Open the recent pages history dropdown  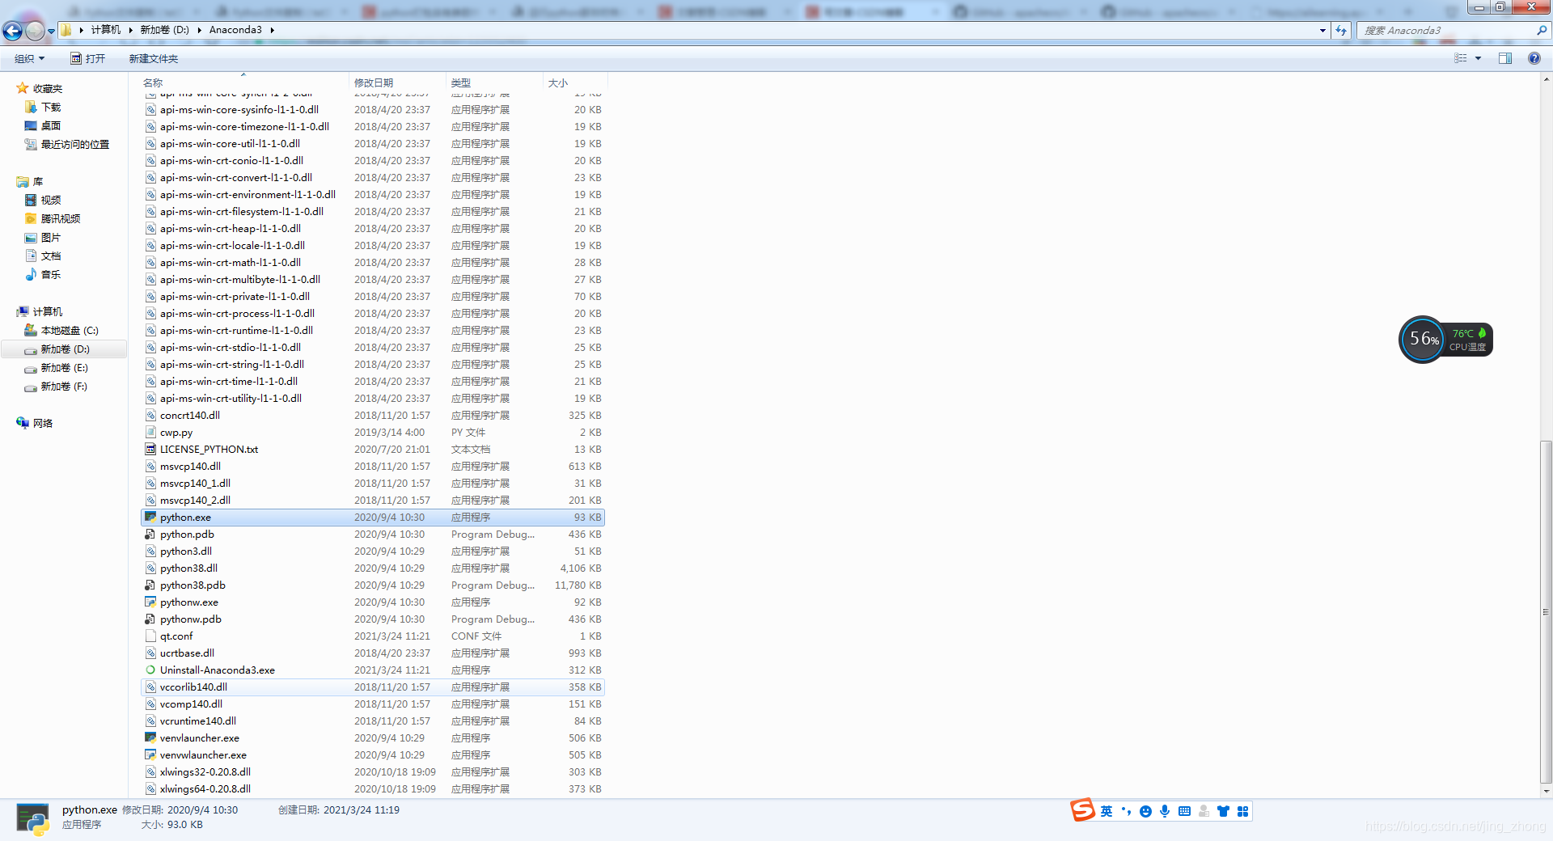tap(52, 31)
